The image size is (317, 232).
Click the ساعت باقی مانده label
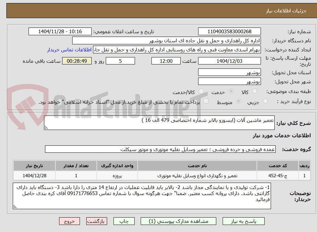tap(42, 61)
